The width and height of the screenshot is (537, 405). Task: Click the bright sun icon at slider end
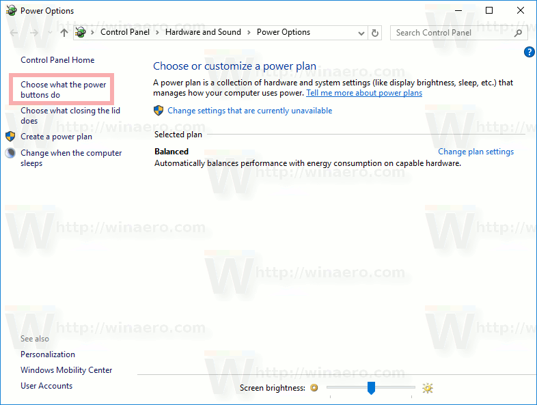coord(428,388)
